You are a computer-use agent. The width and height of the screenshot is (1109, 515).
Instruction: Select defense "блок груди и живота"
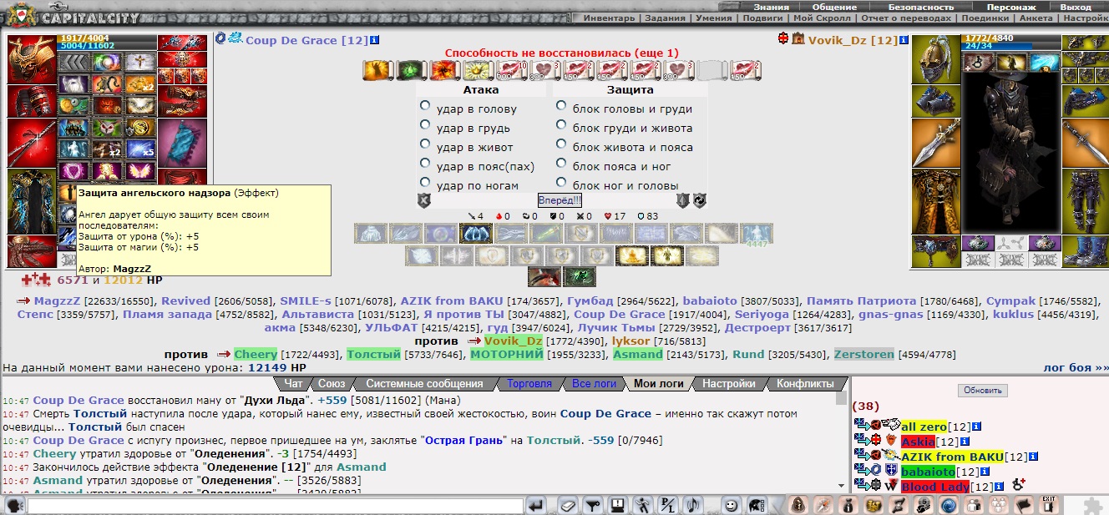tap(562, 125)
